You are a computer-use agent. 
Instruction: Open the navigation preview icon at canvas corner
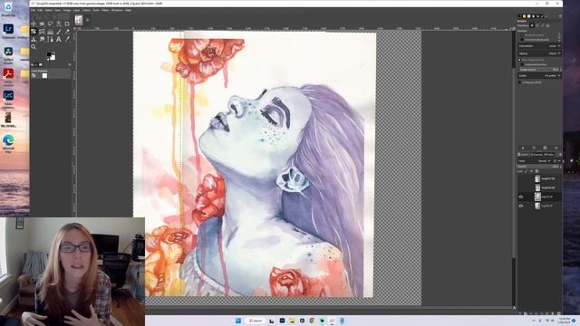click(x=514, y=308)
